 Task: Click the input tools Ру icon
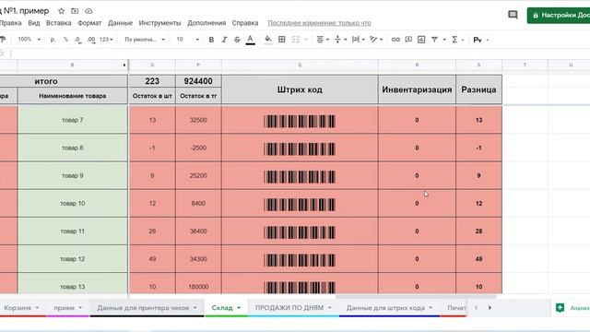[478, 40]
